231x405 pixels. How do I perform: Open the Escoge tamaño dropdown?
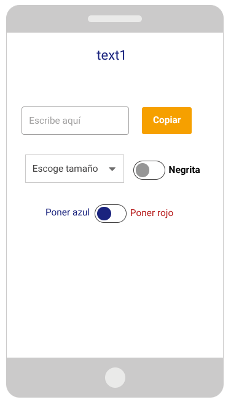[x=74, y=169]
